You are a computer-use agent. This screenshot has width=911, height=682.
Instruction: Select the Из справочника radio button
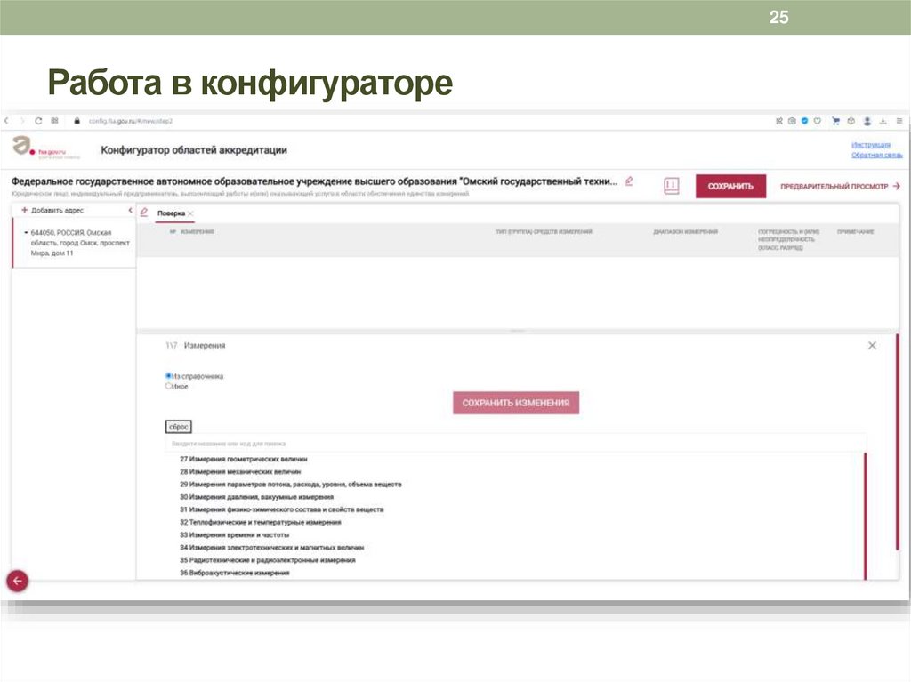tap(169, 376)
